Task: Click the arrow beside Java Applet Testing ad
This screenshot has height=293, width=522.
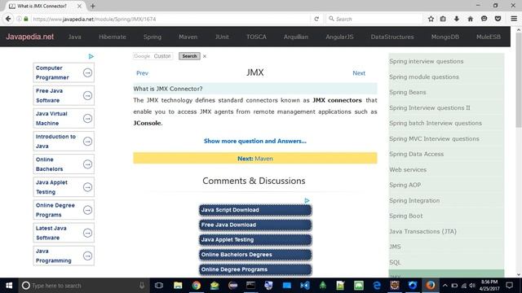Action: pyautogui.click(x=87, y=187)
